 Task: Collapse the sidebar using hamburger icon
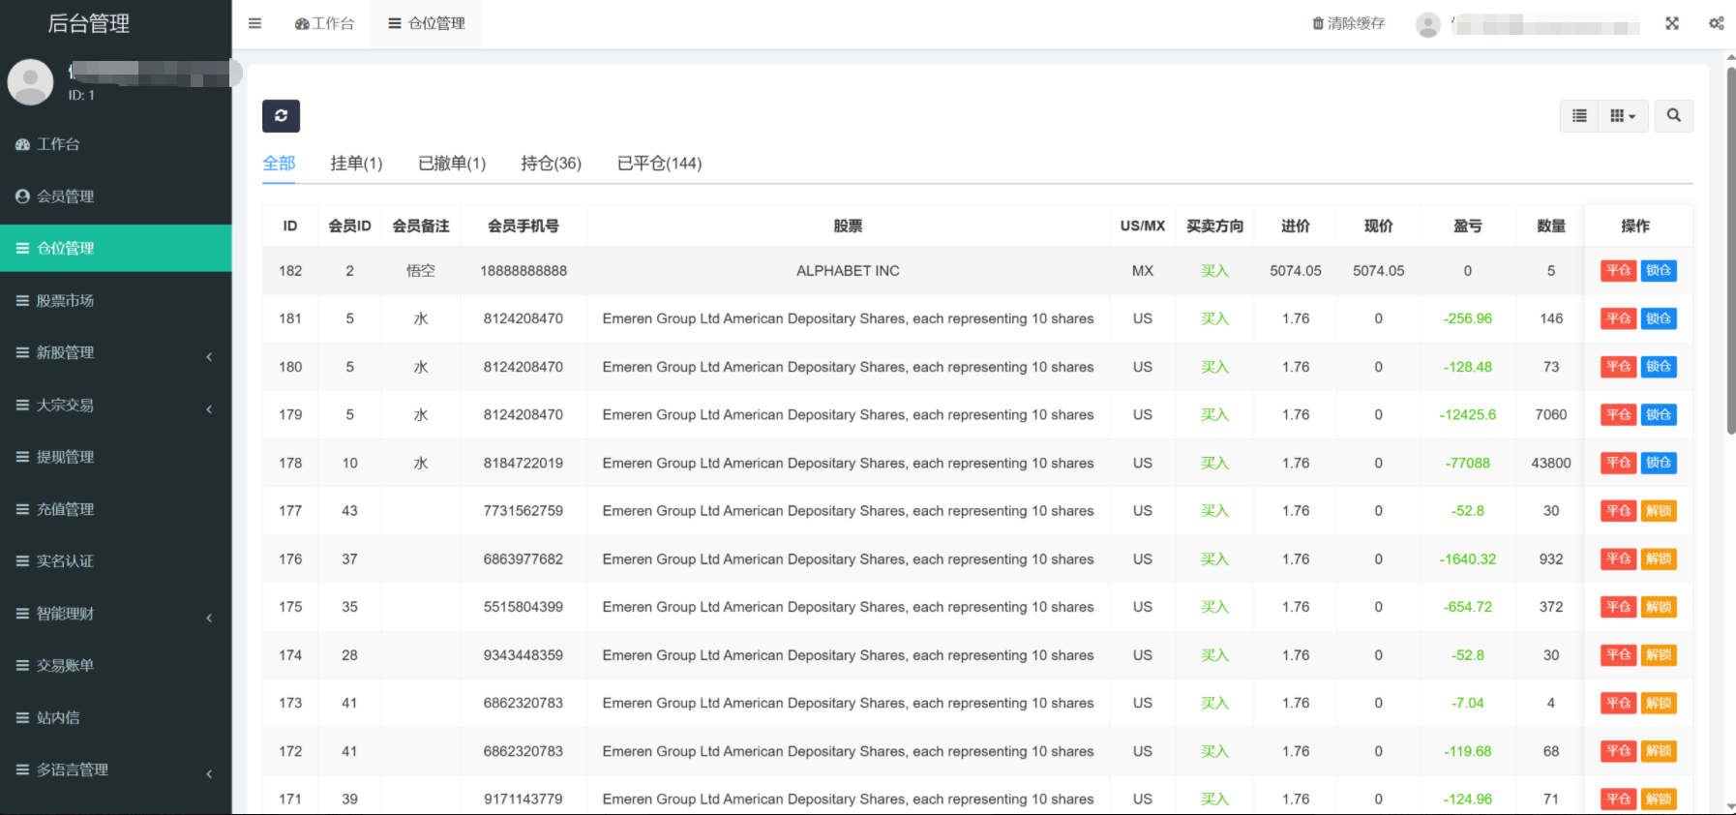click(x=254, y=23)
